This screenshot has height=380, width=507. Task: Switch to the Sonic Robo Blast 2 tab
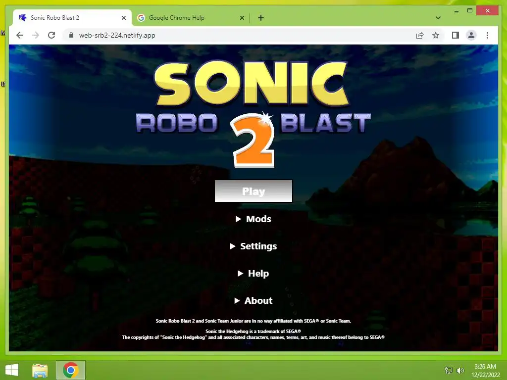72,18
